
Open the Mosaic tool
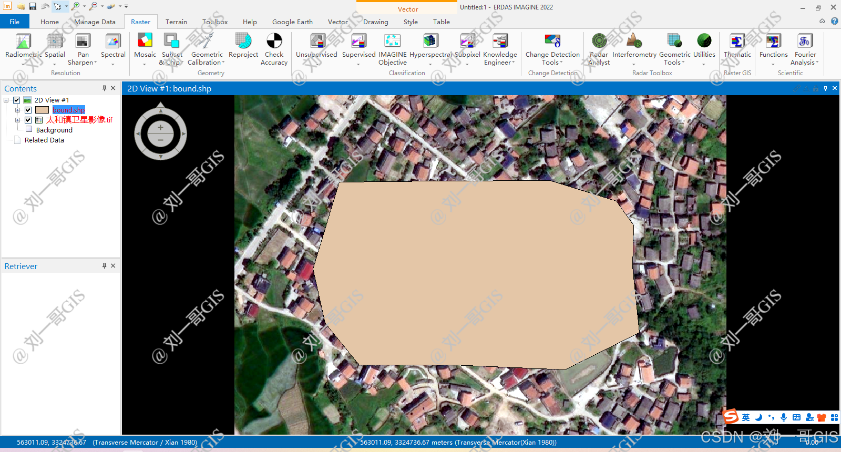[145, 46]
